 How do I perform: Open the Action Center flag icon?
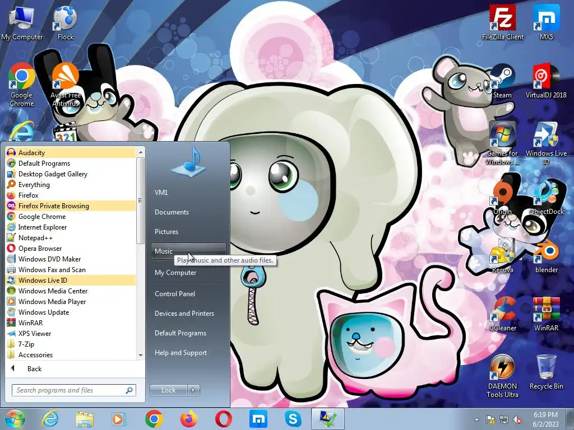(x=490, y=420)
